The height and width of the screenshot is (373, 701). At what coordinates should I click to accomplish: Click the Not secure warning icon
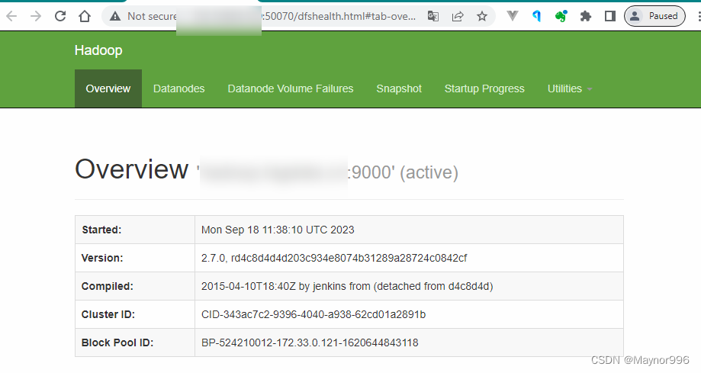115,17
